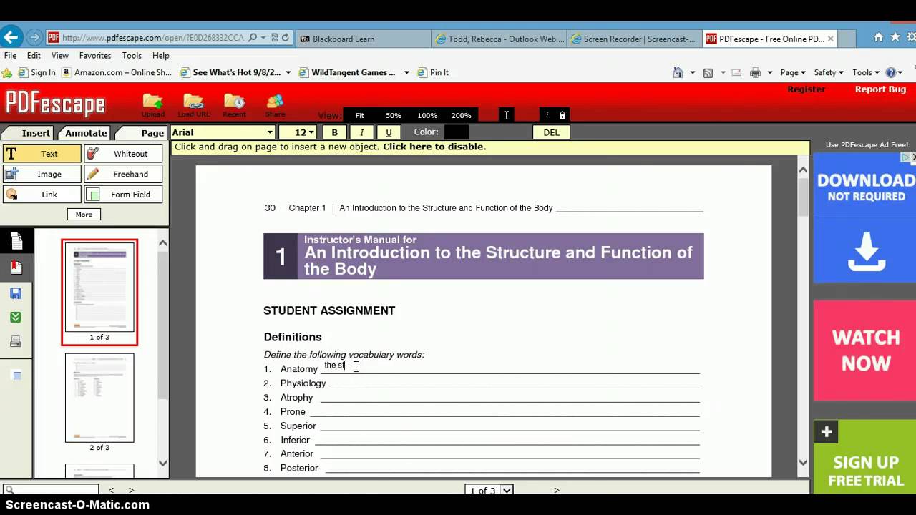Image resolution: width=916 pixels, height=515 pixels.
Task: Click the IE command bar printer icon
Action: click(755, 72)
